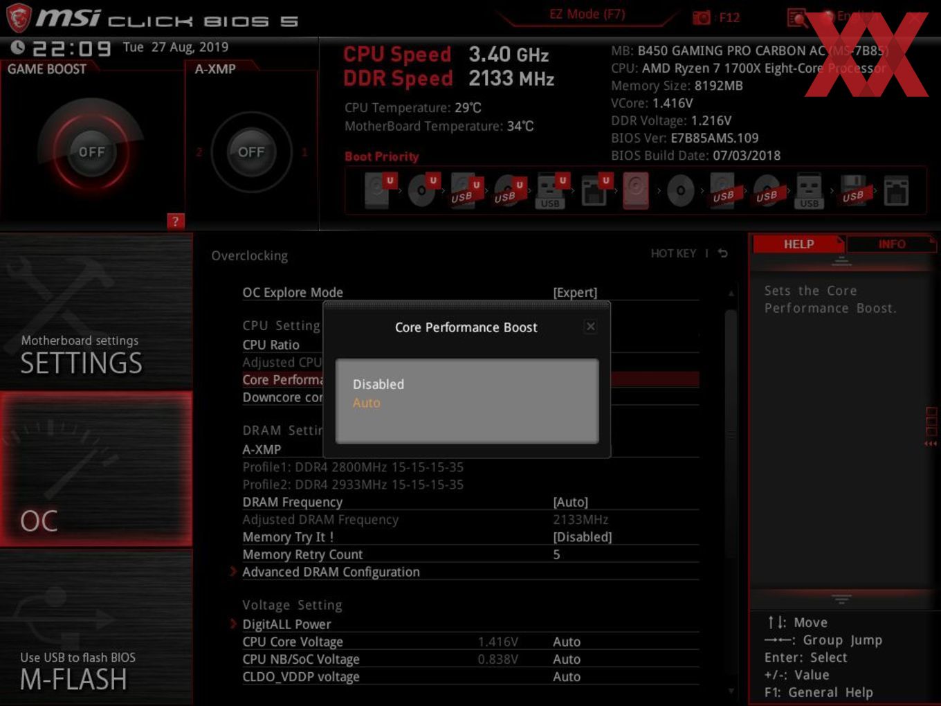Switch to the INFO tab
This screenshot has width=941, height=706.
tap(892, 244)
